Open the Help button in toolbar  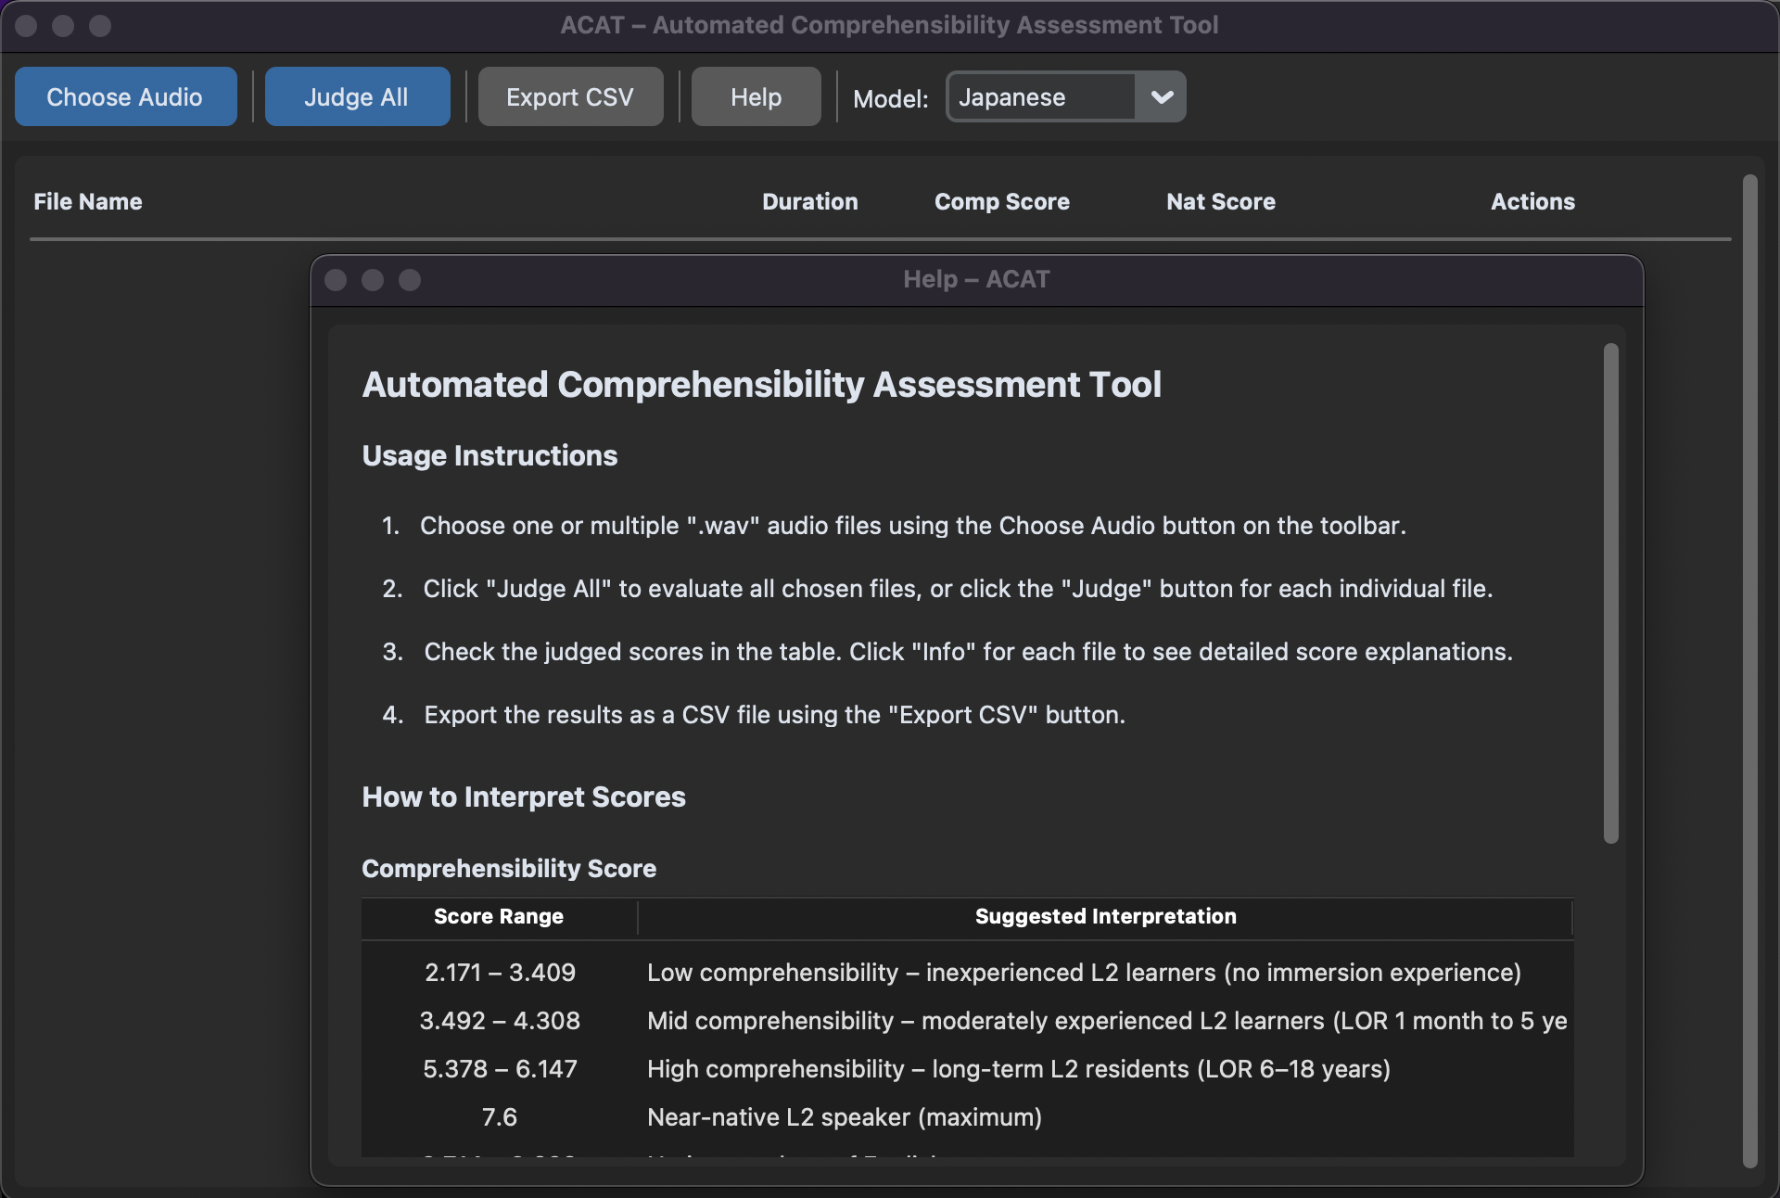pyautogui.click(x=756, y=96)
